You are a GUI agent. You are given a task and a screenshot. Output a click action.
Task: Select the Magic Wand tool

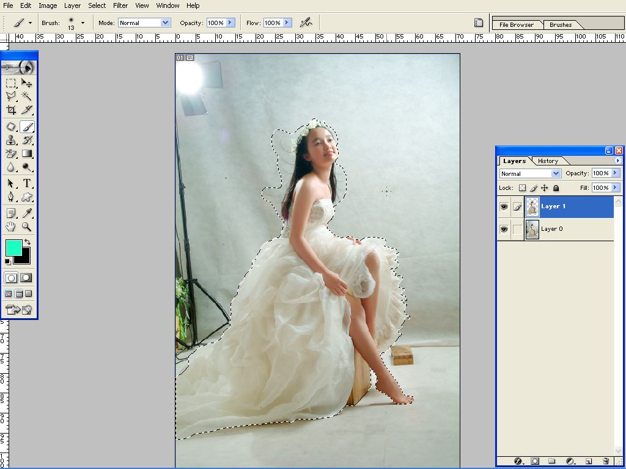[x=27, y=96]
